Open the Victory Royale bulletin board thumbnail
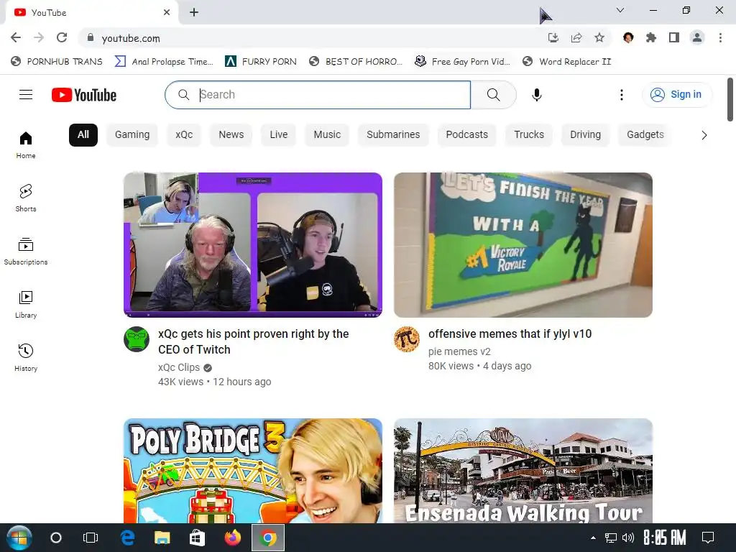Screen dimensions: 736x552 click(523, 245)
